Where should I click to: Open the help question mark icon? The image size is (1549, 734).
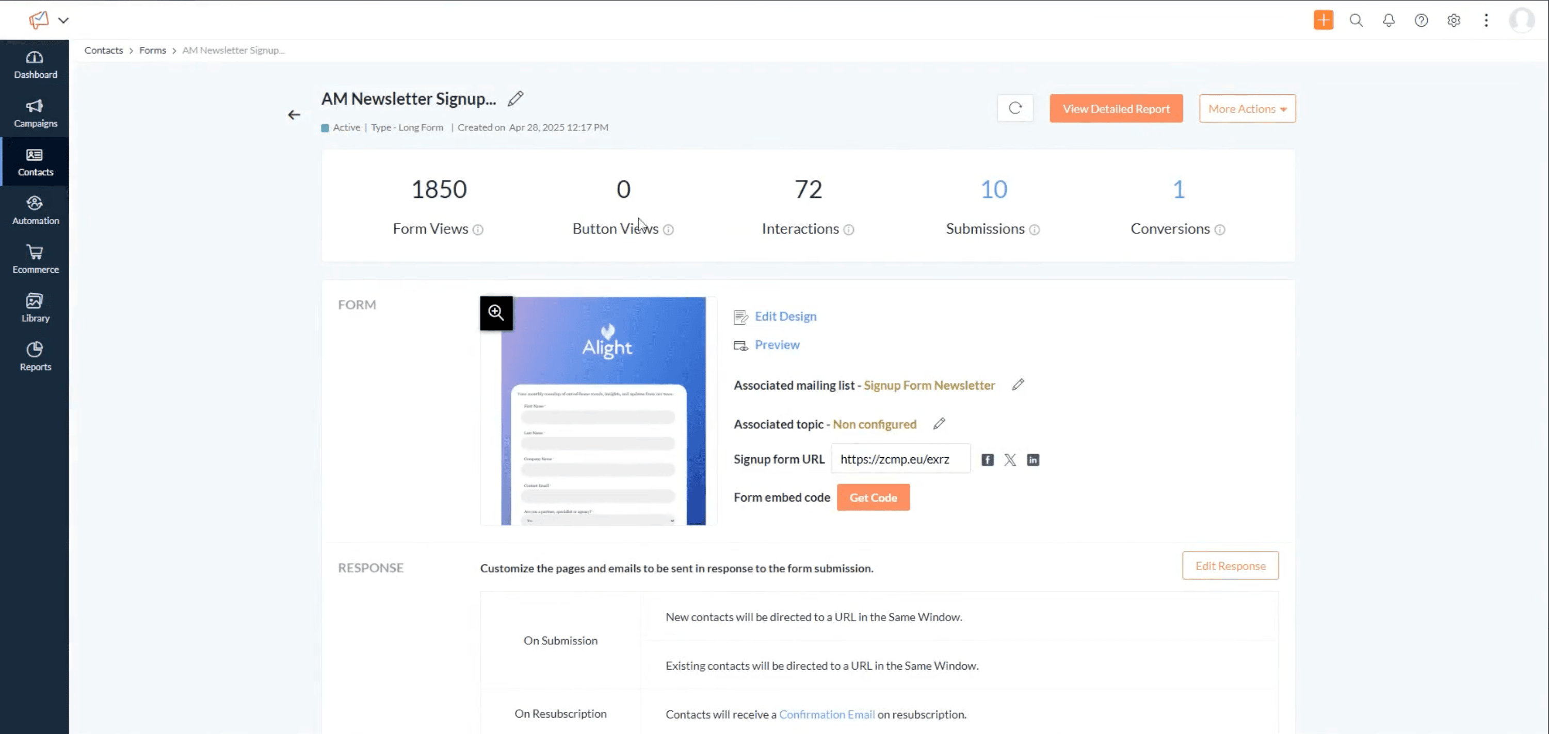pyautogui.click(x=1421, y=20)
